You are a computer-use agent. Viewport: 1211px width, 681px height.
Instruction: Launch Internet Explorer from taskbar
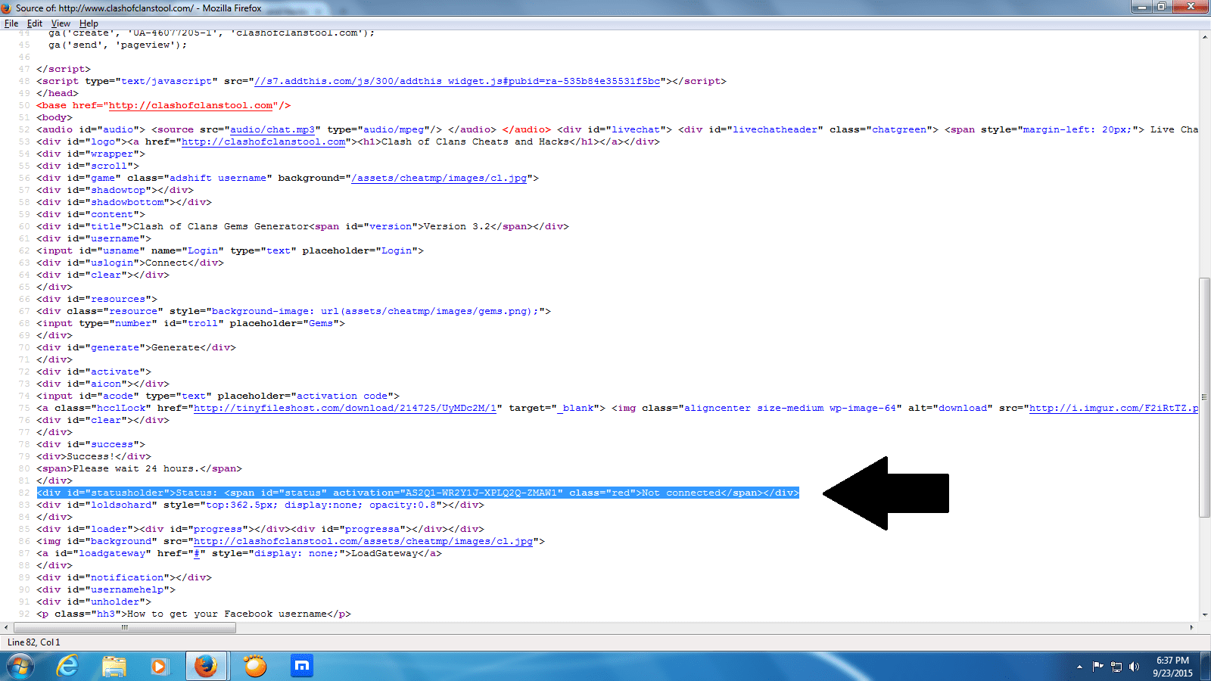coord(68,667)
